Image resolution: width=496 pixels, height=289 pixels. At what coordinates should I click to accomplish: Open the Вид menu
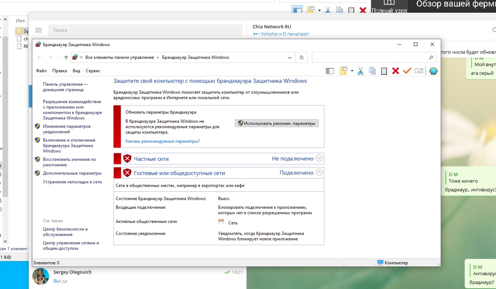(x=76, y=71)
